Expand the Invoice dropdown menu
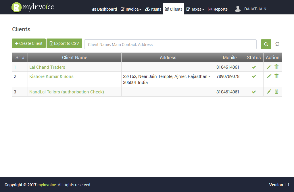The image size is (294, 192). coord(131,9)
